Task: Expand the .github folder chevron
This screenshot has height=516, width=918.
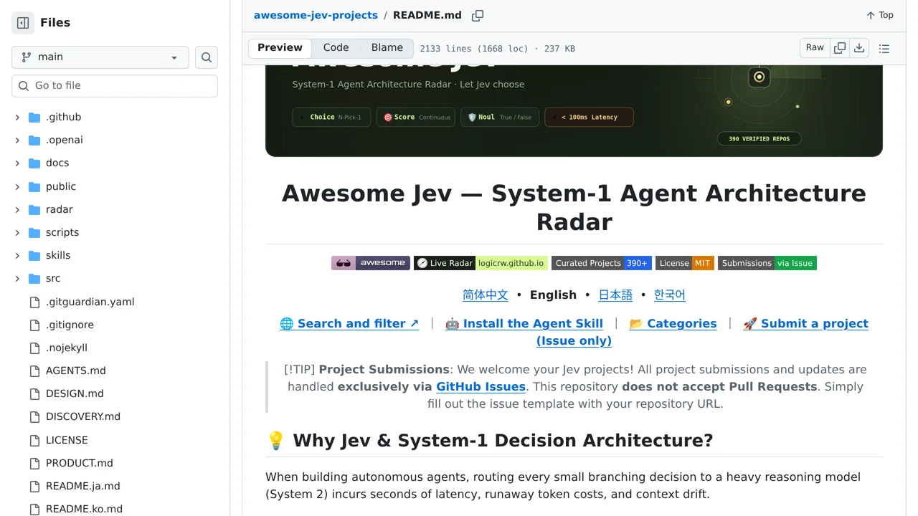Action: [17, 118]
